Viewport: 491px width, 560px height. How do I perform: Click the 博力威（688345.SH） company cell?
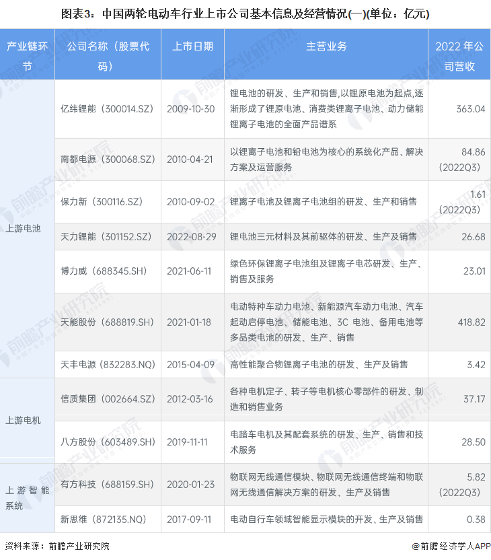(107, 271)
